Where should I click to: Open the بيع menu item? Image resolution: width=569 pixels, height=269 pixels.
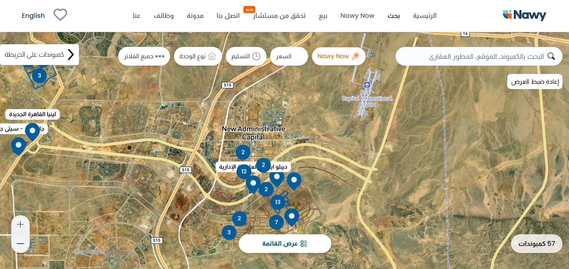[x=323, y=15]
